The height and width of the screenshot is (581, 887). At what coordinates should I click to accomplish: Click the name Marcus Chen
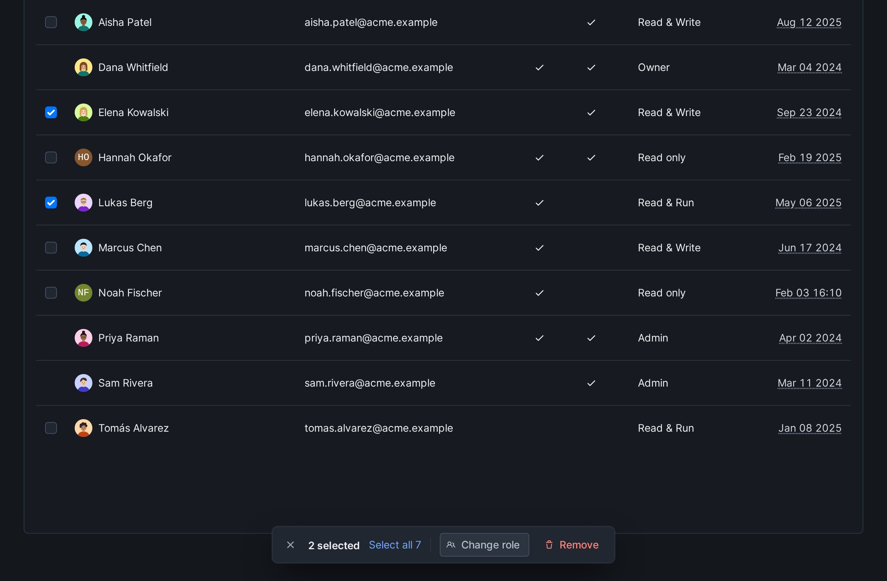click(x=130, y=248)
